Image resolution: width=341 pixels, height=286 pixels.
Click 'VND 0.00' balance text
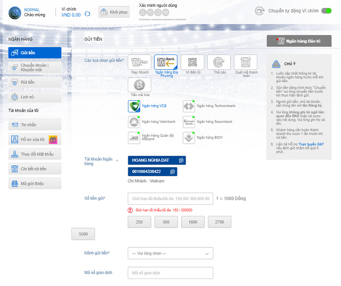pyautogui.click(x=71, y=15)
